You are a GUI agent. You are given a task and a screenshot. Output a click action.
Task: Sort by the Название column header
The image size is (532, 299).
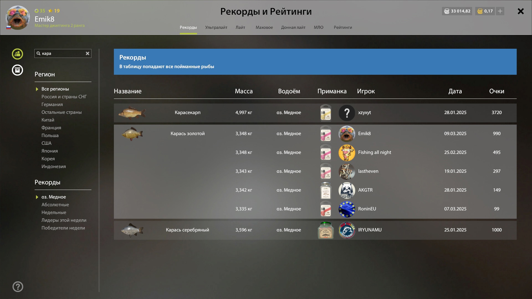(x=127, y=91)
